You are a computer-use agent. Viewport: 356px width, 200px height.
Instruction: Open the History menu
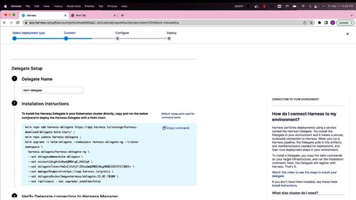(x=58, y=6)
